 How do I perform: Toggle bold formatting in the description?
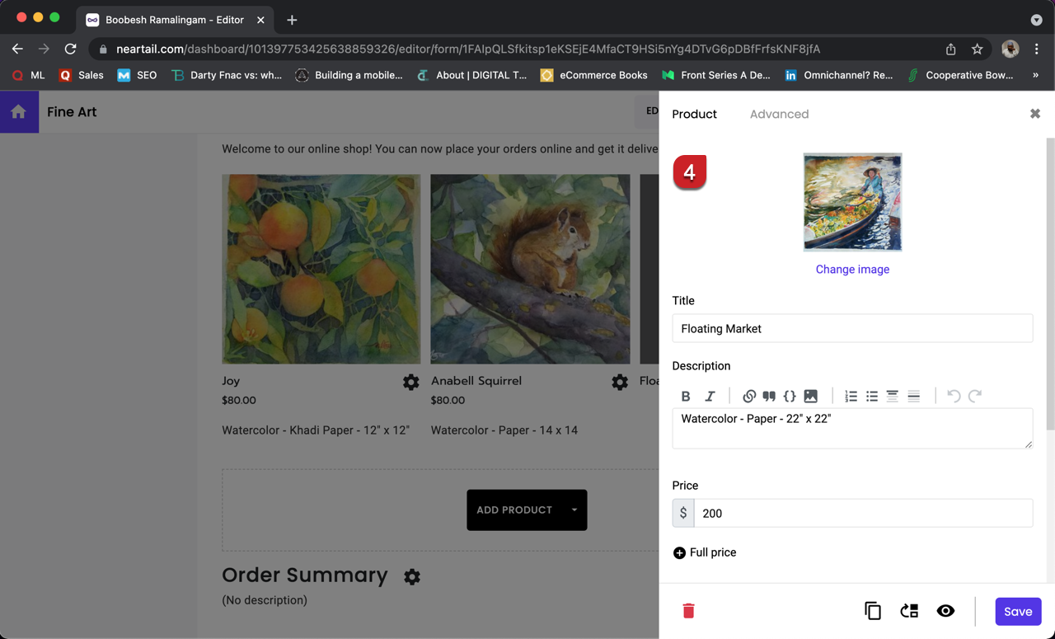point(686,396)
